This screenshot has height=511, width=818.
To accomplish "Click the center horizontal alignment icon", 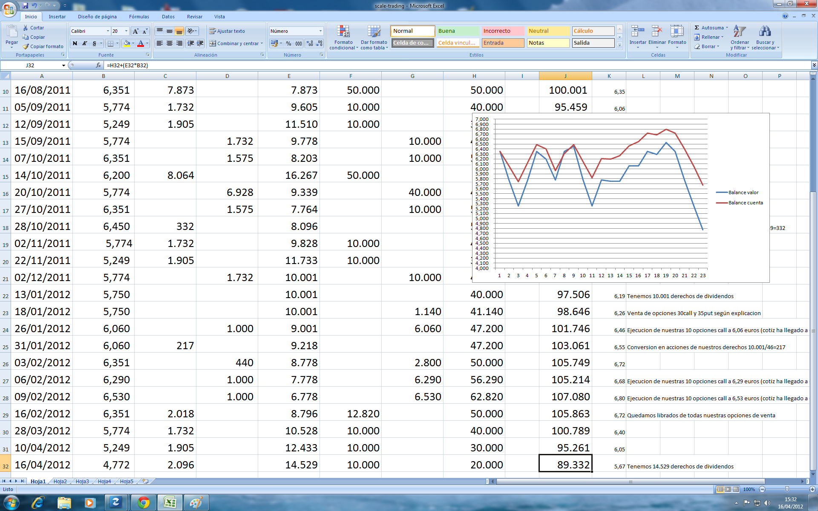I will click(x=170, y=43).
